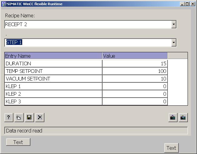The width and height of the screenshot is (197, 154).
Task: Click the Entry Name column header
Action: [53, 56]
